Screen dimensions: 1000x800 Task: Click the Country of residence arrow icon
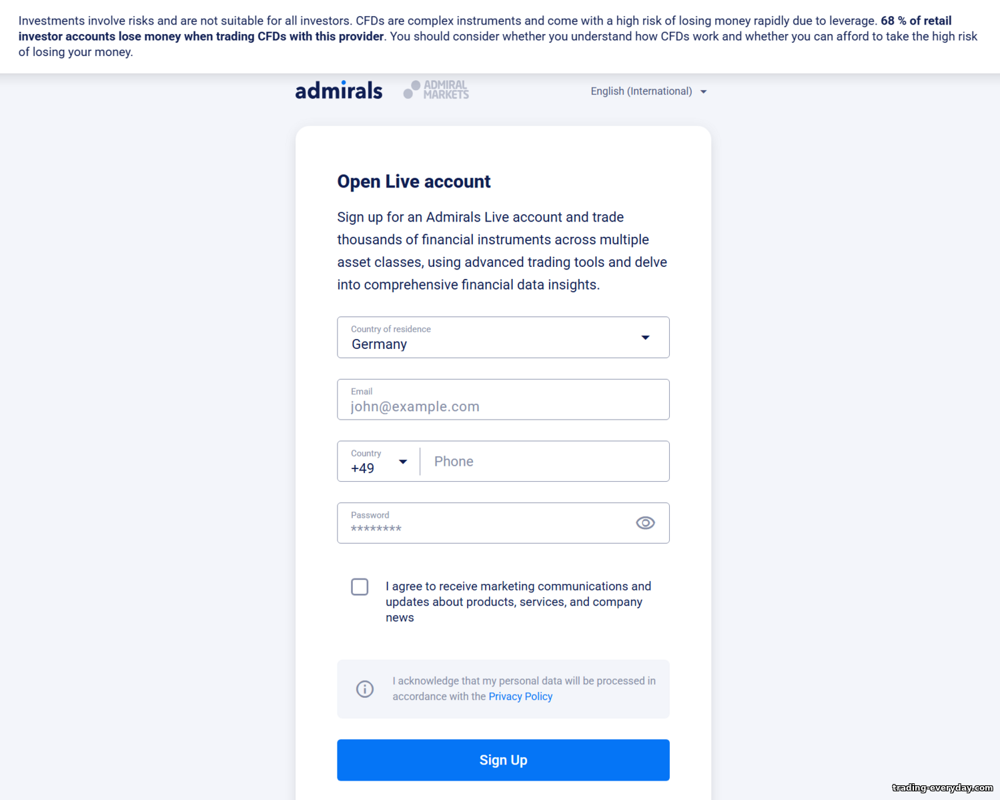pos(645,338)
